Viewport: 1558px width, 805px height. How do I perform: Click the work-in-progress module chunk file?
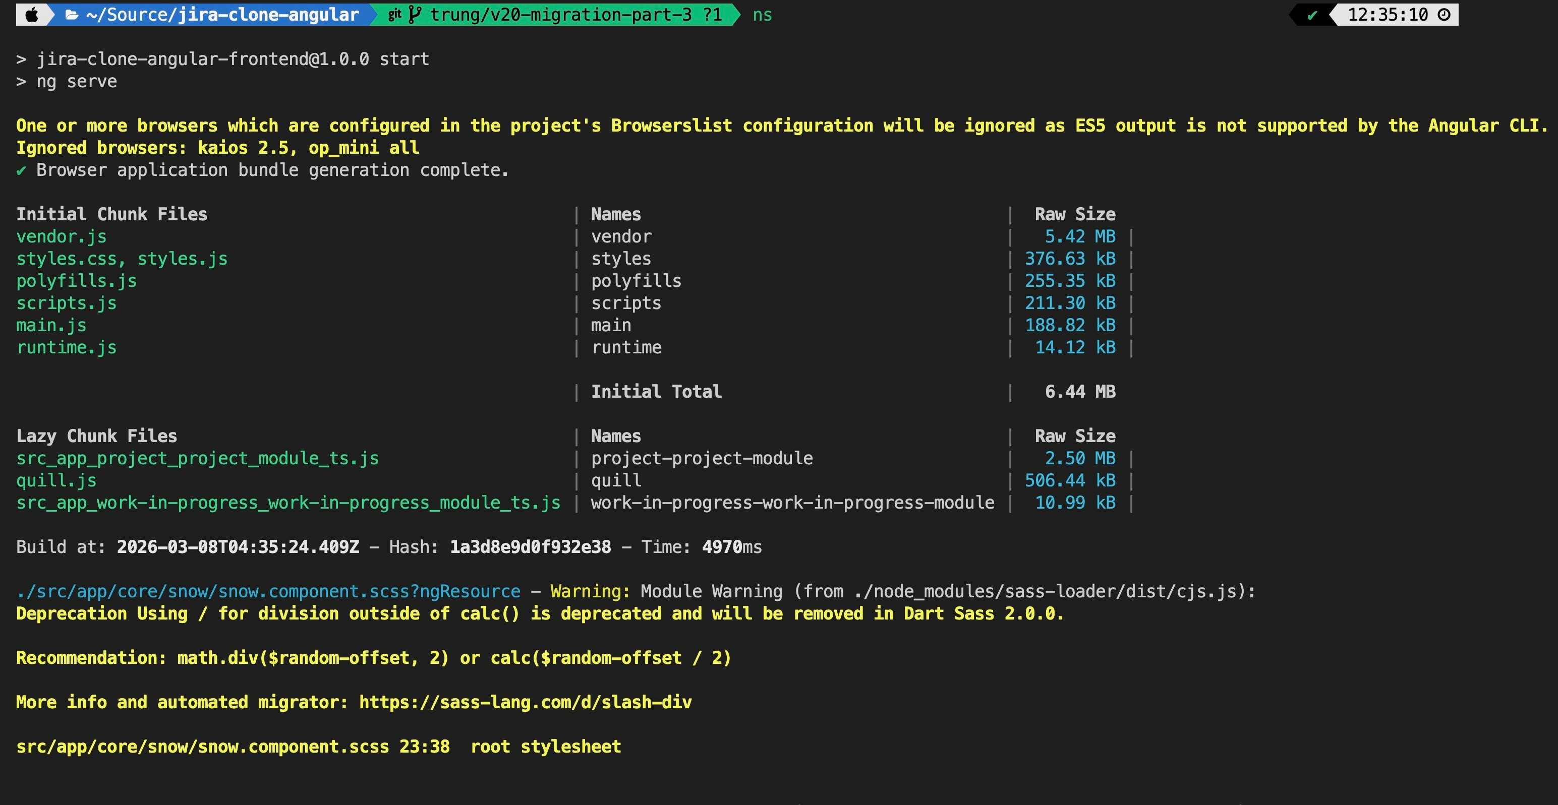pos(288,503)
